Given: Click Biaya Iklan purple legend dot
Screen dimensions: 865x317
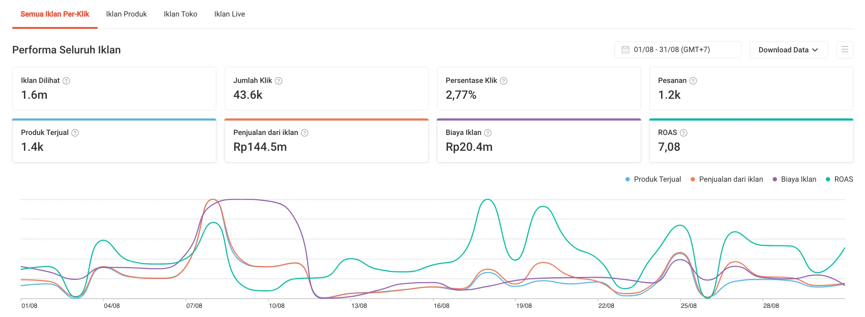Looking at the screenshot, I should click(775, 179).
